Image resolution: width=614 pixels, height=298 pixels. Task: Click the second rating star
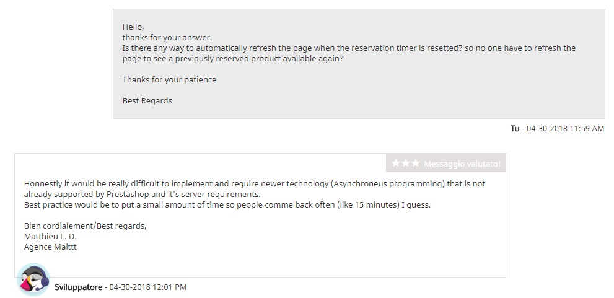(406, 164)
